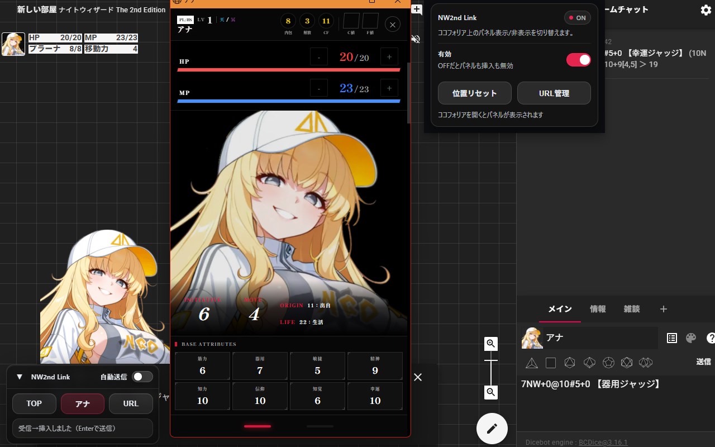Roll the twelve-sided pentagon die
The width and height of the screenshot is (715, 447).
(x=608, y=363)
